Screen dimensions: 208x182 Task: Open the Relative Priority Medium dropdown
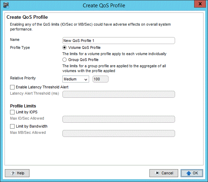(x=76, y=79)
